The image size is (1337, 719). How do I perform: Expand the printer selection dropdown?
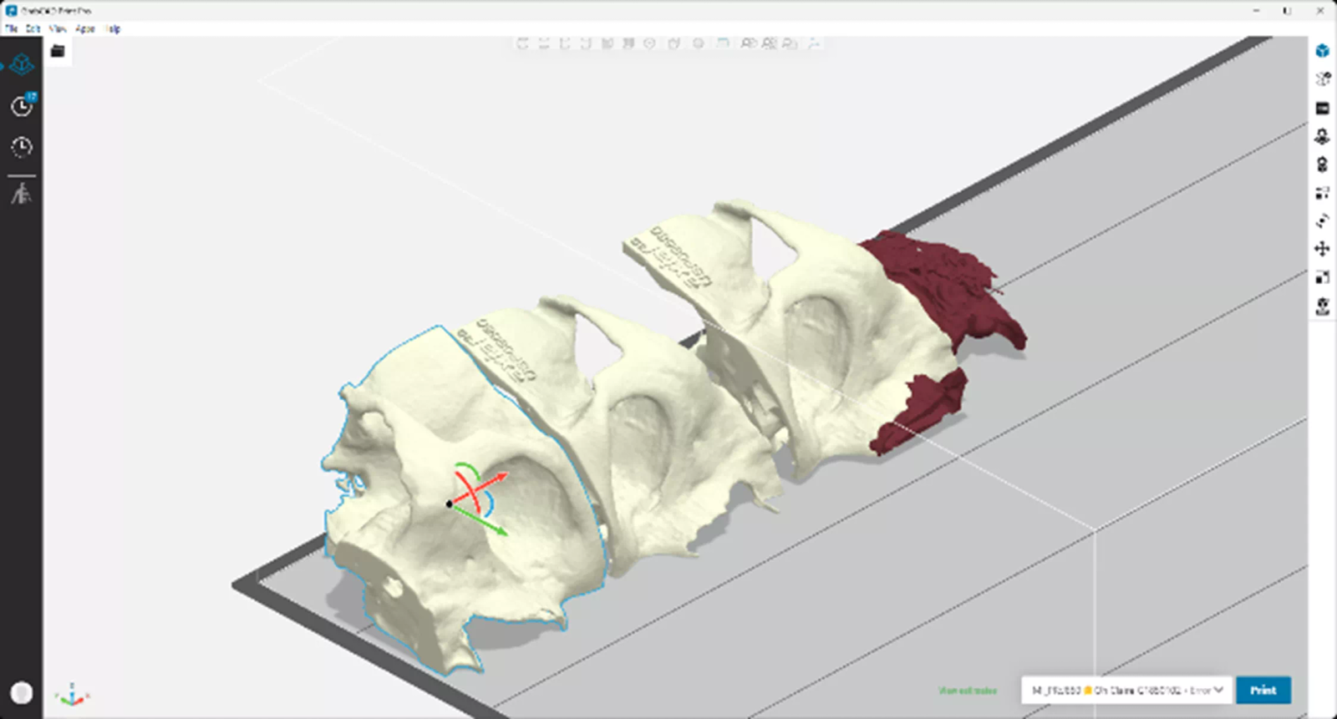pyautogui.click(x=1126, y=691)
